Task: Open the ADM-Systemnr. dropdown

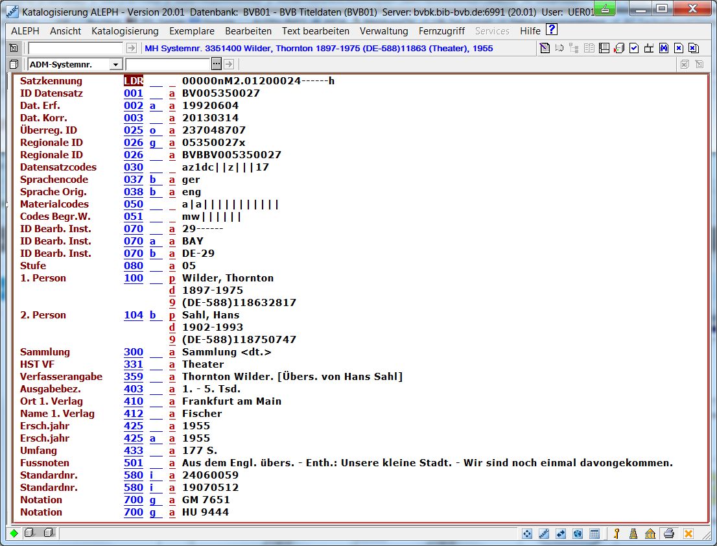Action: (115, 64)
